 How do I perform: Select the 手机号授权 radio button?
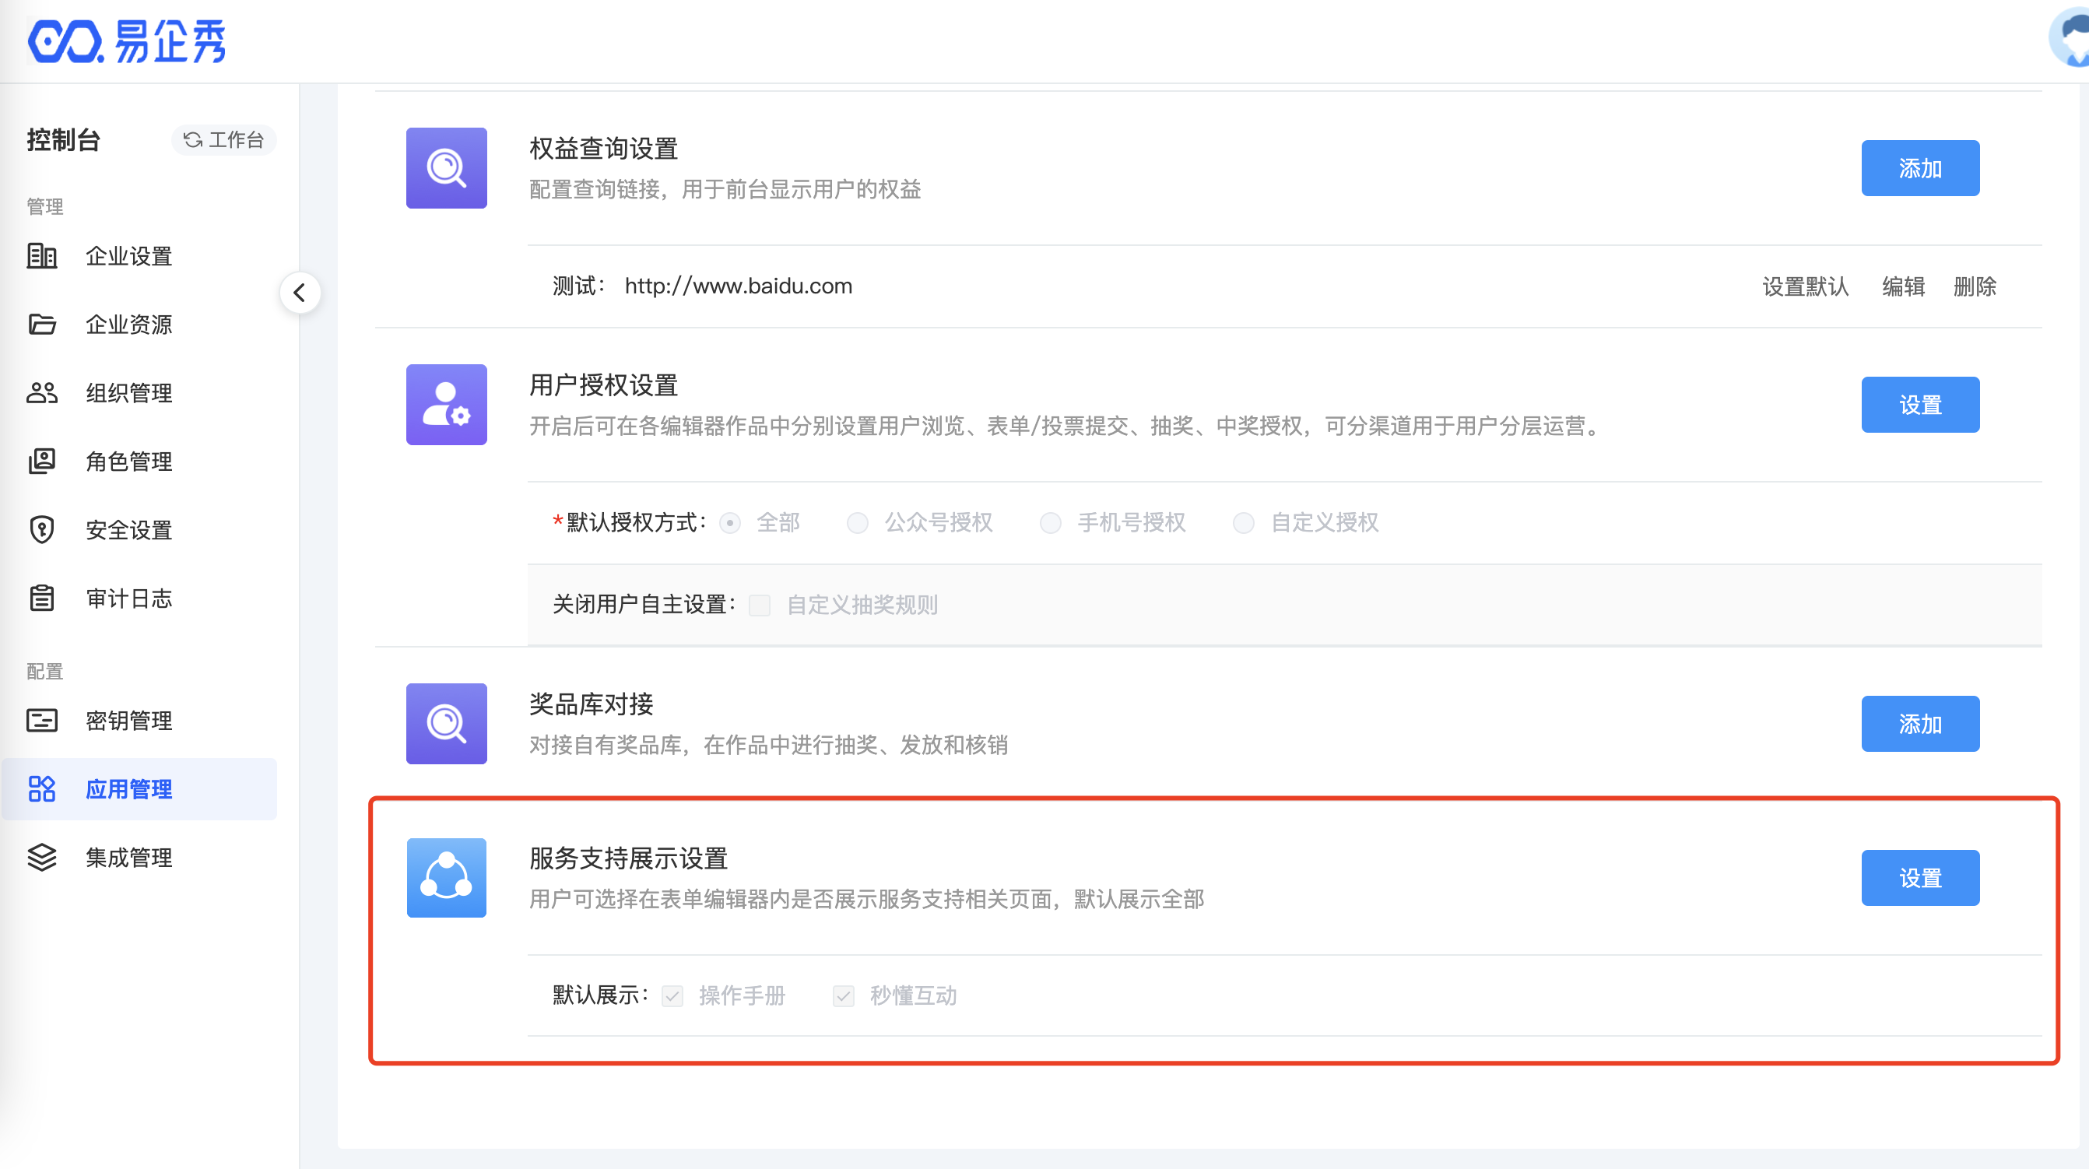[x=1051, y=523]
